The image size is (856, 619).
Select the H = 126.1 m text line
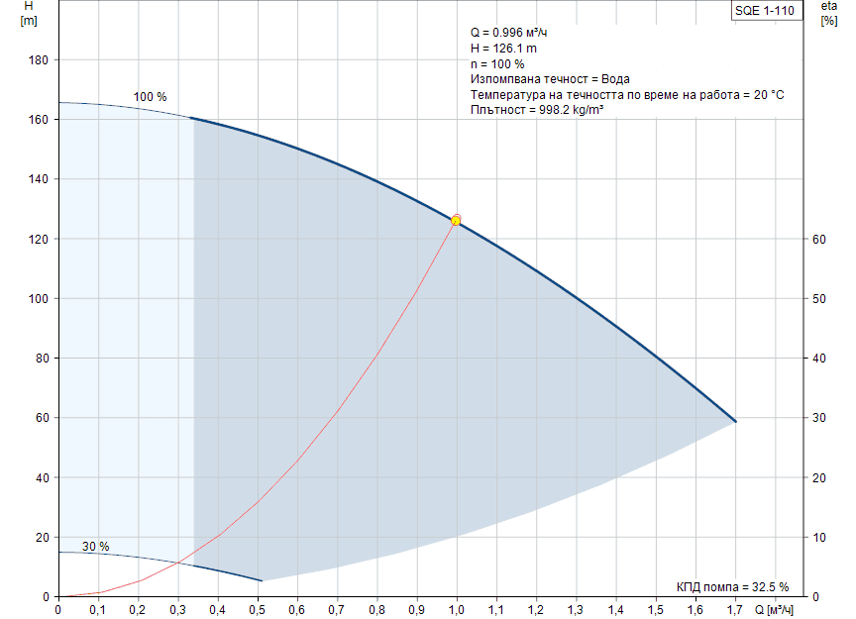(x=503, y=49)
